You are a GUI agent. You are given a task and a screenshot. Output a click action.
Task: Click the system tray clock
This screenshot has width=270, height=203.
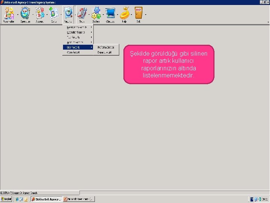265,199
